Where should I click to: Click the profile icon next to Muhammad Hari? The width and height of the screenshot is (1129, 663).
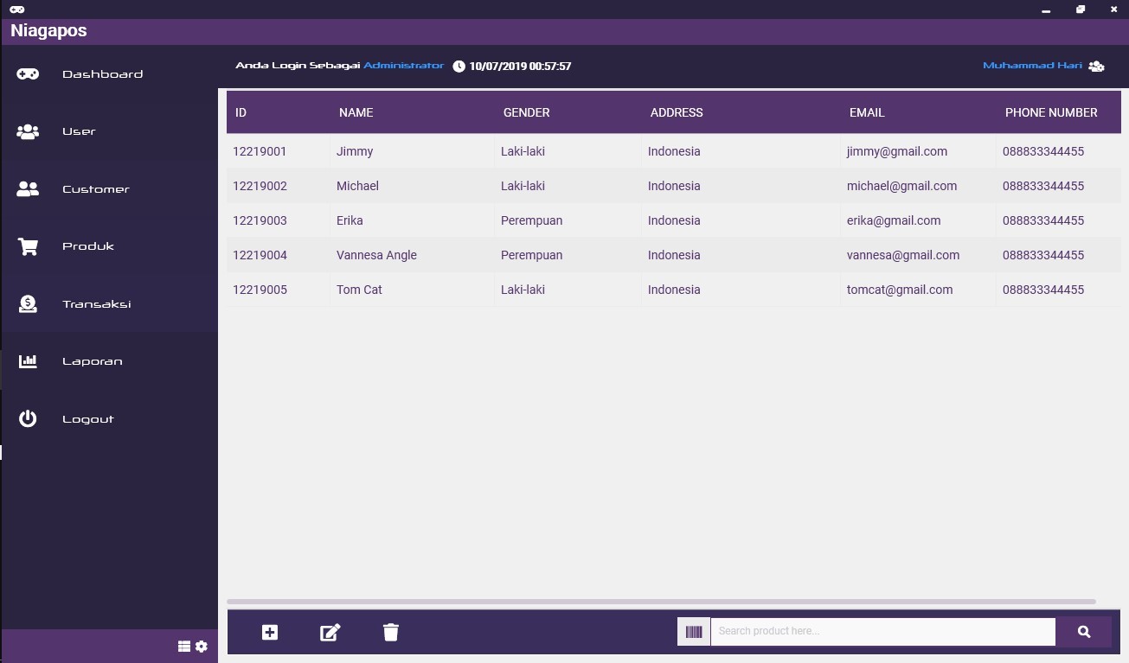click(x=1096, y=65)
